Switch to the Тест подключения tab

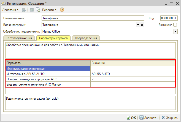(19, 38)
